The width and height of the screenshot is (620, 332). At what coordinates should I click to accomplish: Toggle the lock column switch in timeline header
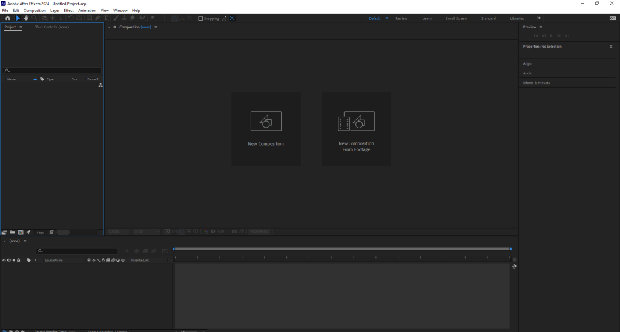coord(19,260)
